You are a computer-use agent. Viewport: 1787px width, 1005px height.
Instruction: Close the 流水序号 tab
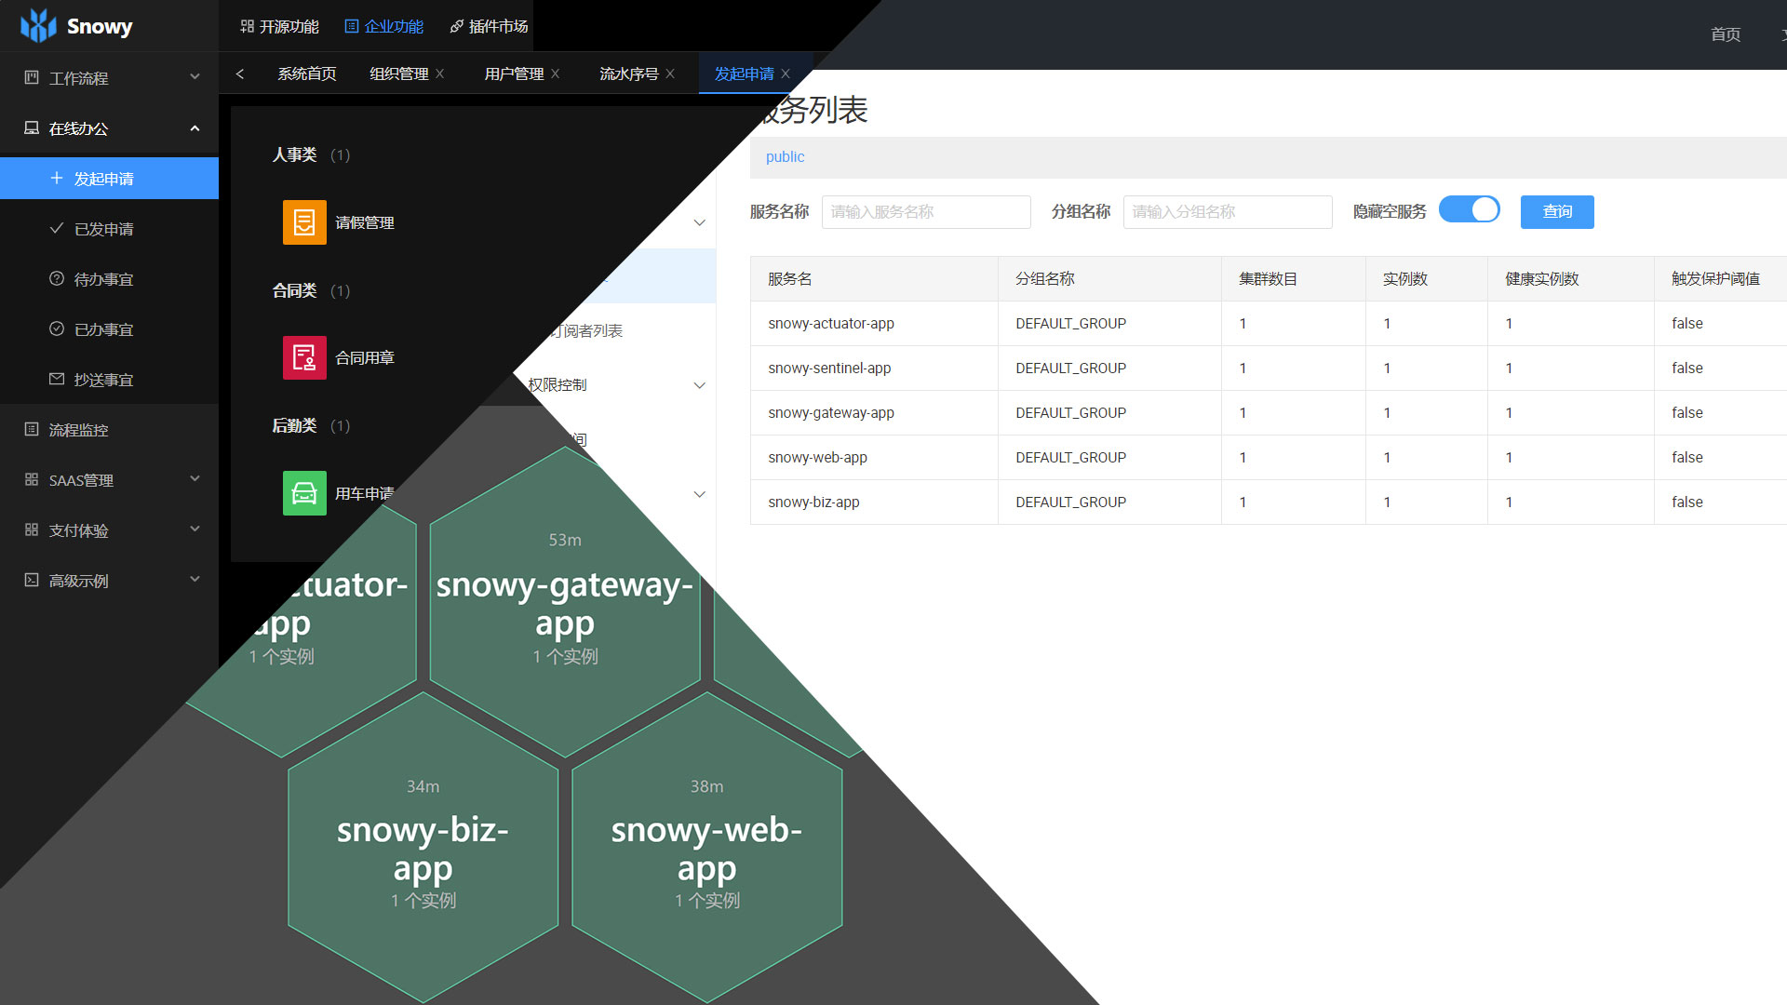[x=670, y=74]
